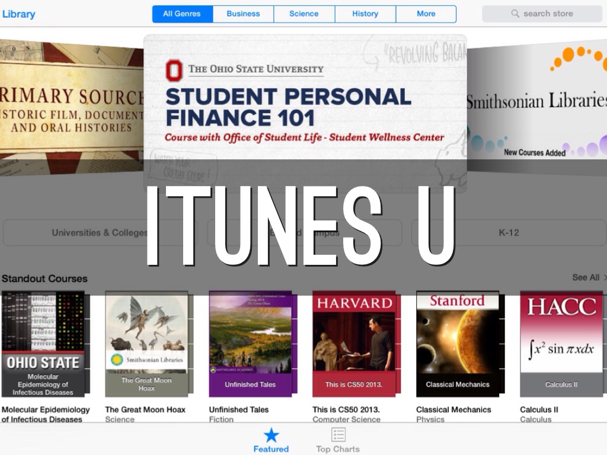607x455 pixels.
Task: Select the Harvard CS50 2013 course cover
Action: point(354,344)
